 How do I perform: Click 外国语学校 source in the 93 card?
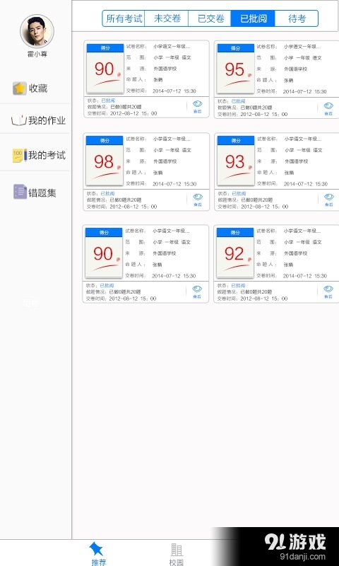pos(297,161)
